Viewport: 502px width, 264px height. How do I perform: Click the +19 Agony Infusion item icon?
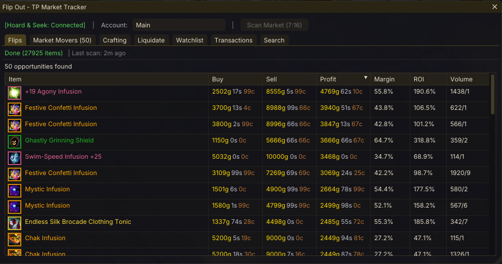(x=15, y=93)
